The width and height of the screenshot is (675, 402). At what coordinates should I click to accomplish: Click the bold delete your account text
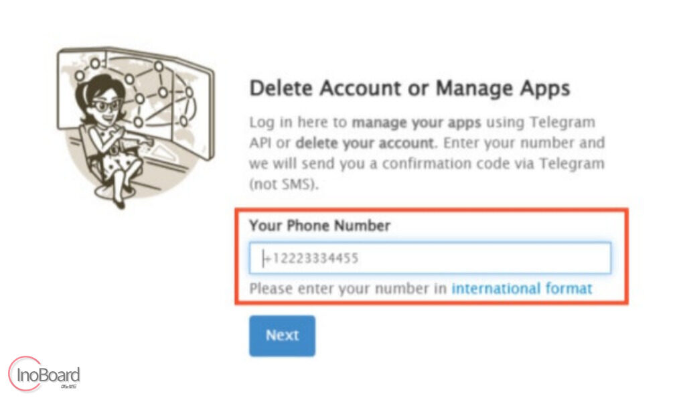(x=365, y=143)
